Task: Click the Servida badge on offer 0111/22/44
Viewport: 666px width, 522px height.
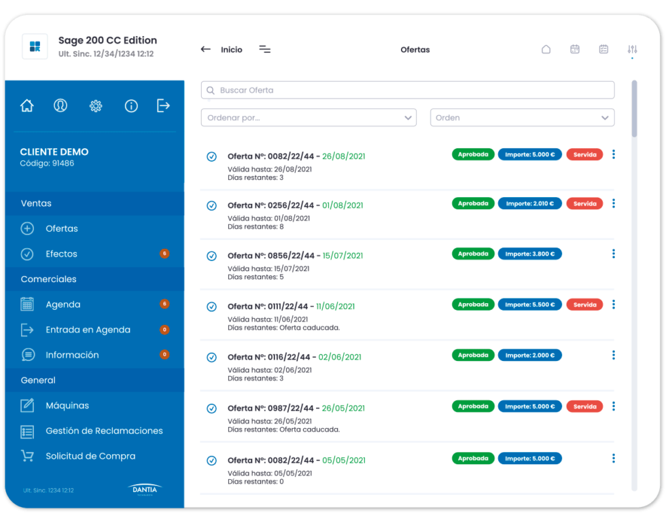Action: pyautogui.click(x=584, y=304)
